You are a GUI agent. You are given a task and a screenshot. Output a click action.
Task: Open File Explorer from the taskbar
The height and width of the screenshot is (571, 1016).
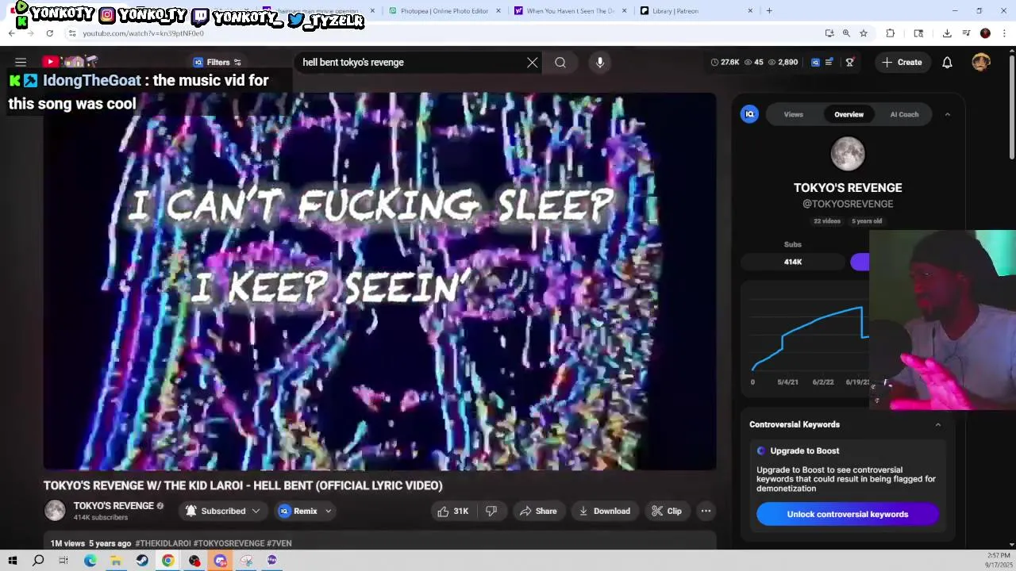tap(116, 561)
